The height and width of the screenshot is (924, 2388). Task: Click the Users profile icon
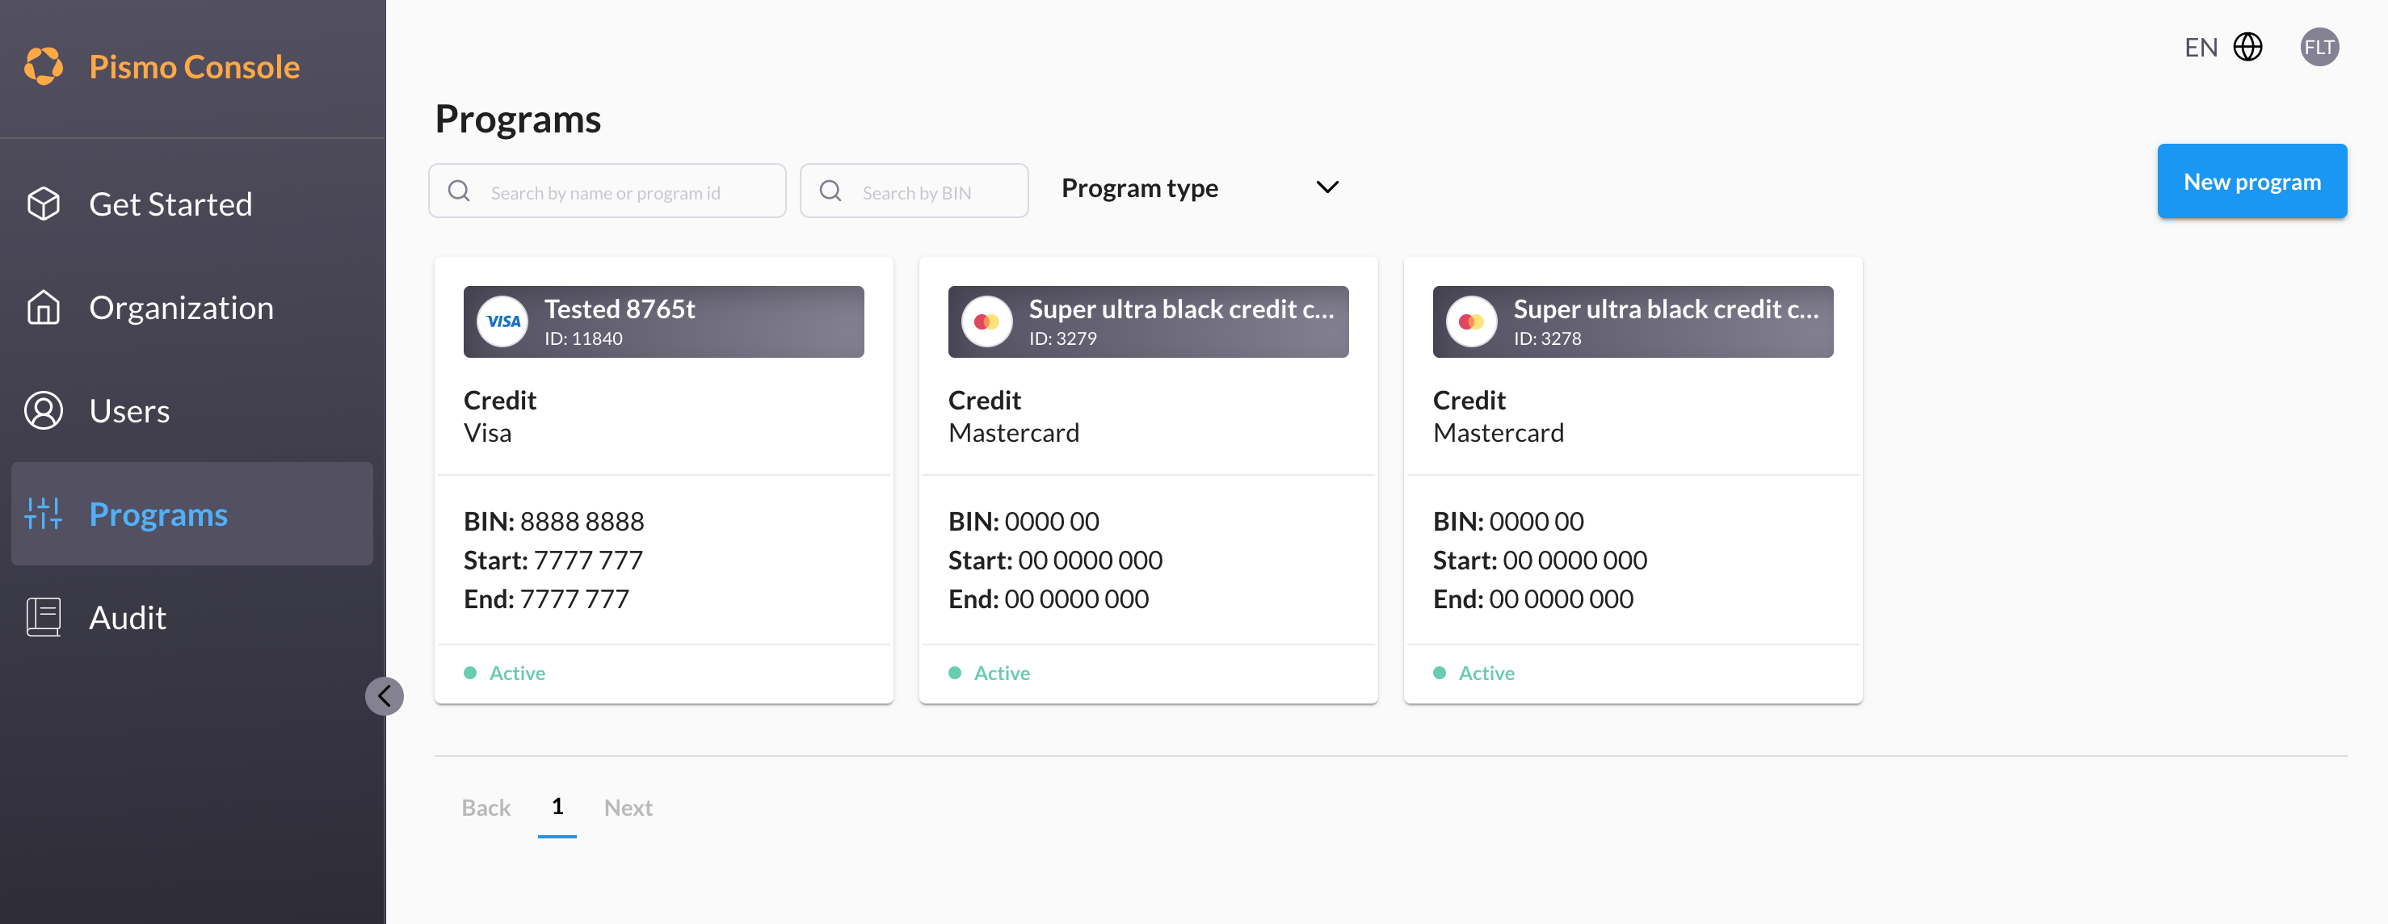point(44,410)
